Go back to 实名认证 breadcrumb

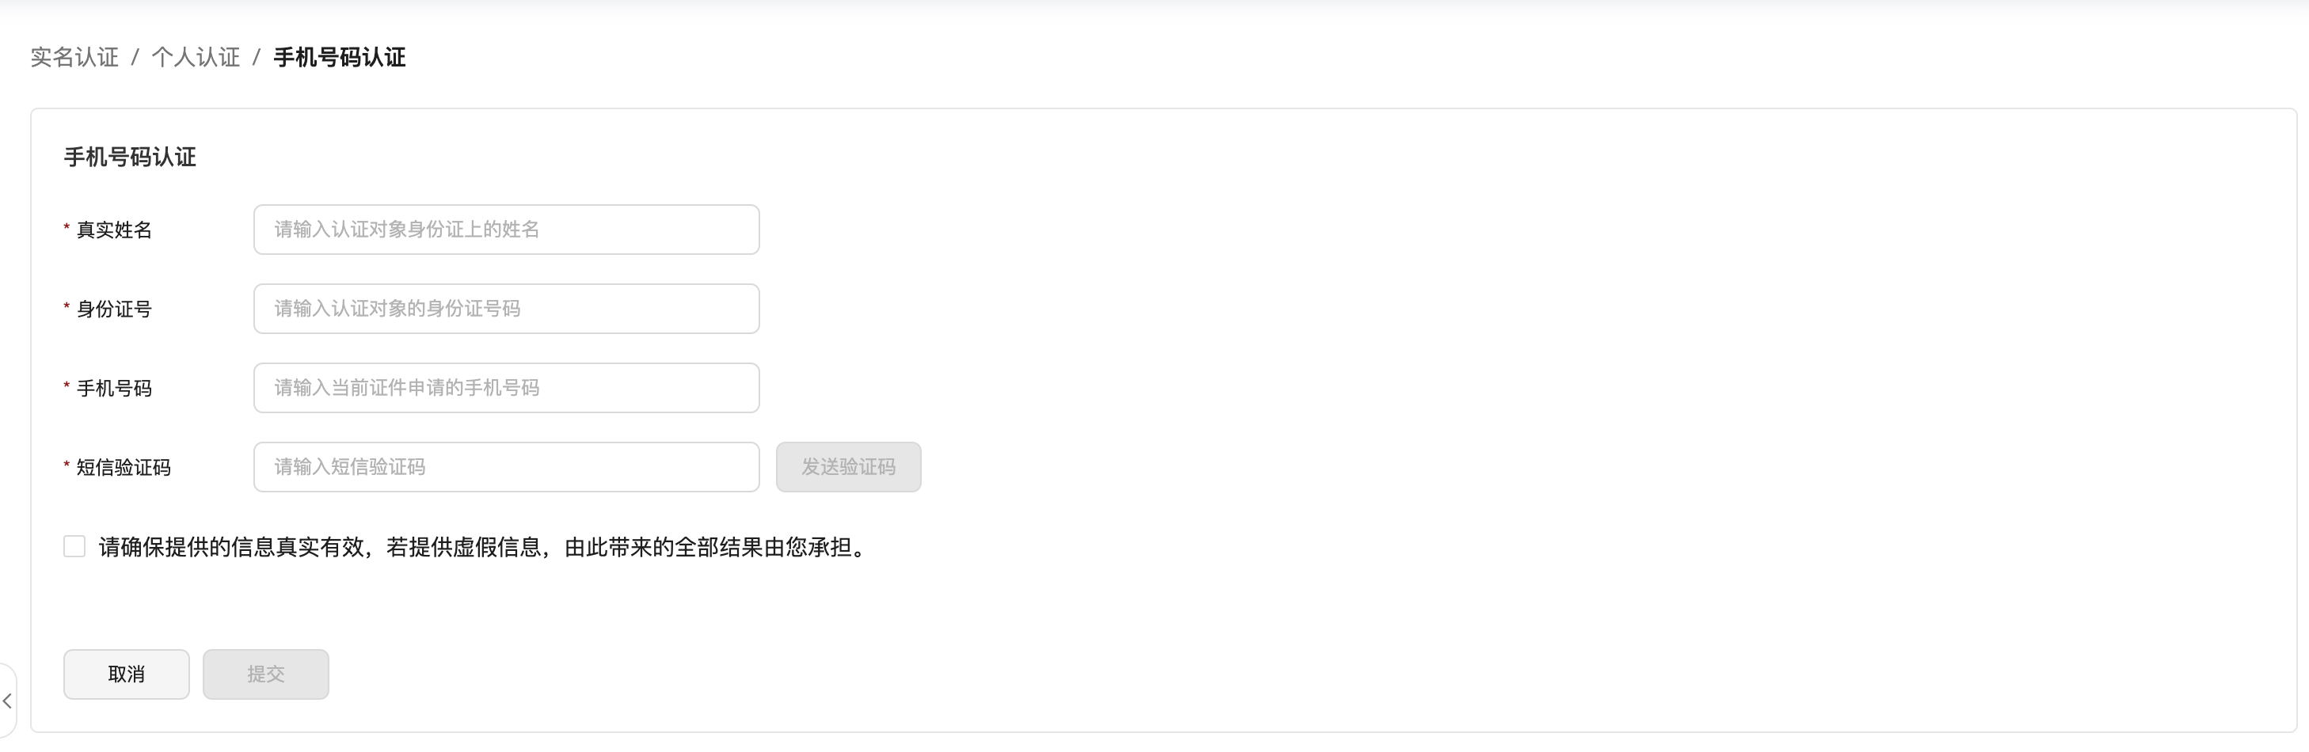74,57
